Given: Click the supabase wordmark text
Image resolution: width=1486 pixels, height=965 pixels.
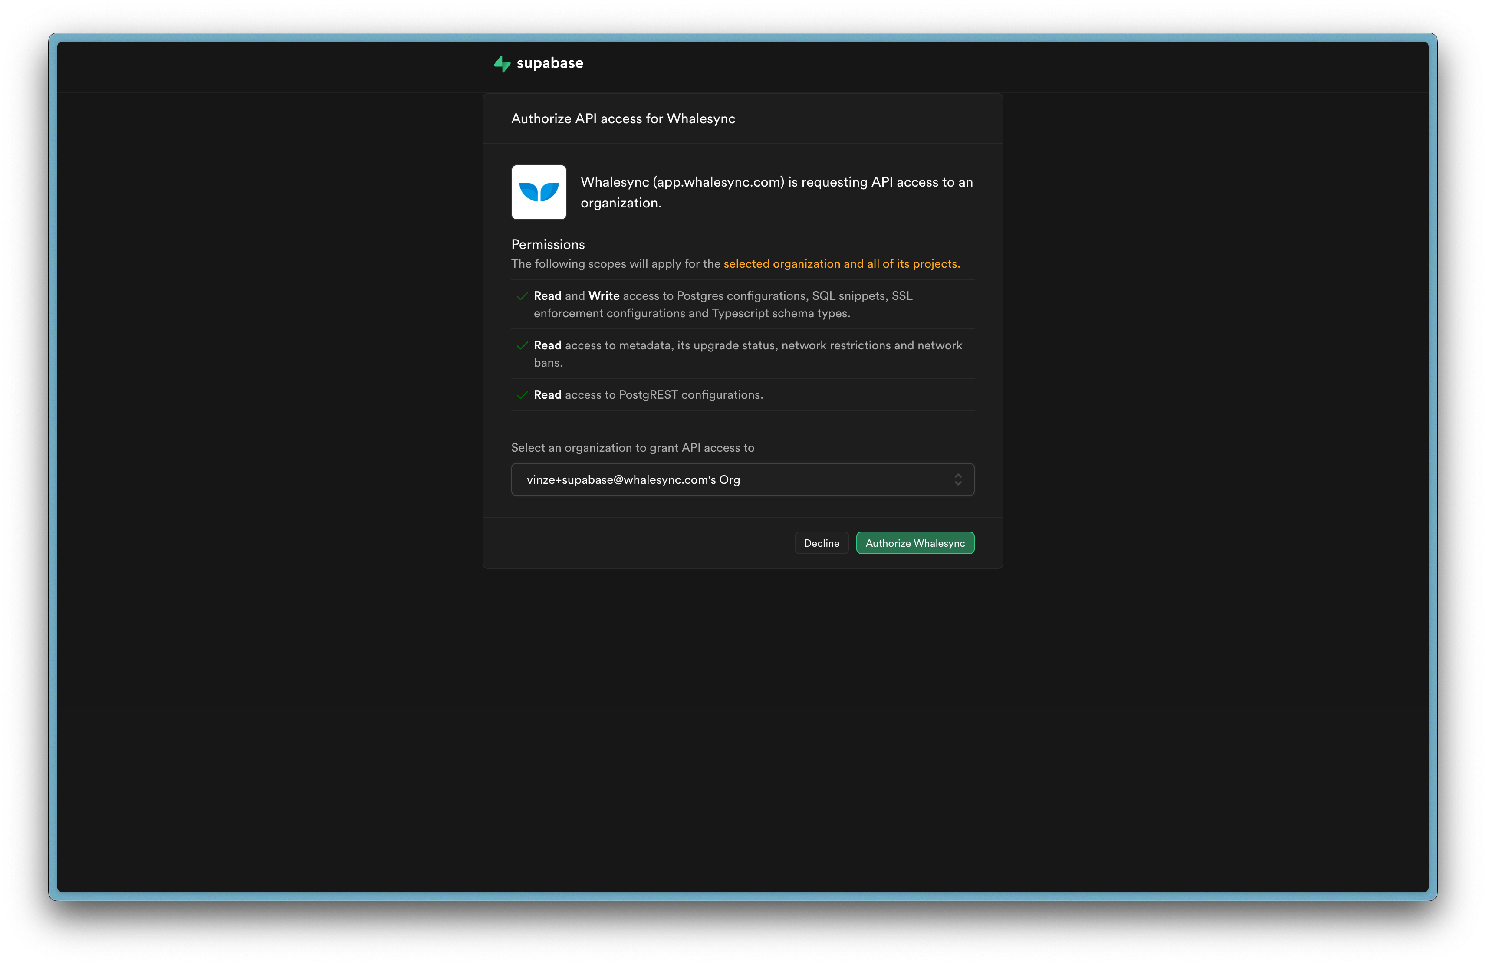Looking at the screenshot, I should [549, 63].
